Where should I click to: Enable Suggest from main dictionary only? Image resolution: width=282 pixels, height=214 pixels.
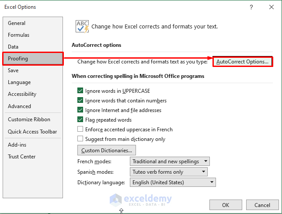click(80, 139)
